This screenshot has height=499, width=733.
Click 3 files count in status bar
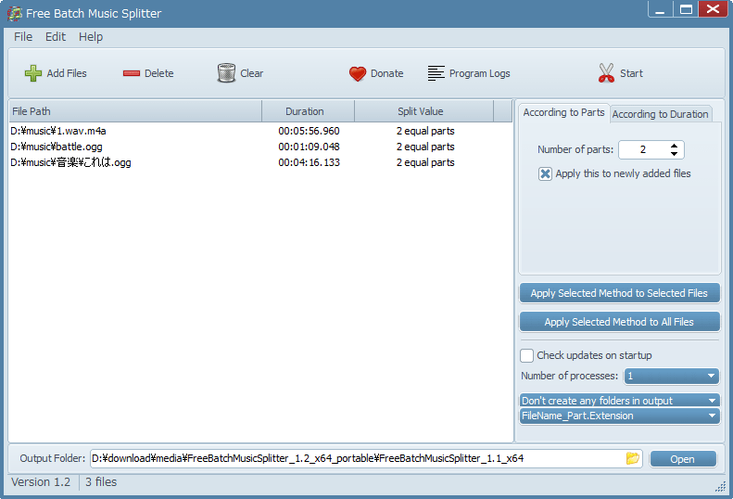101,482
